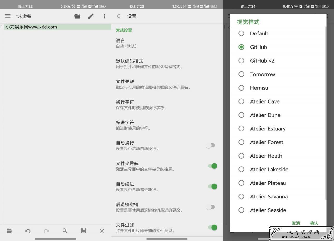Click the 常规设置 section header
Screen dimensions: 334x241
click(x=124, y=30)
